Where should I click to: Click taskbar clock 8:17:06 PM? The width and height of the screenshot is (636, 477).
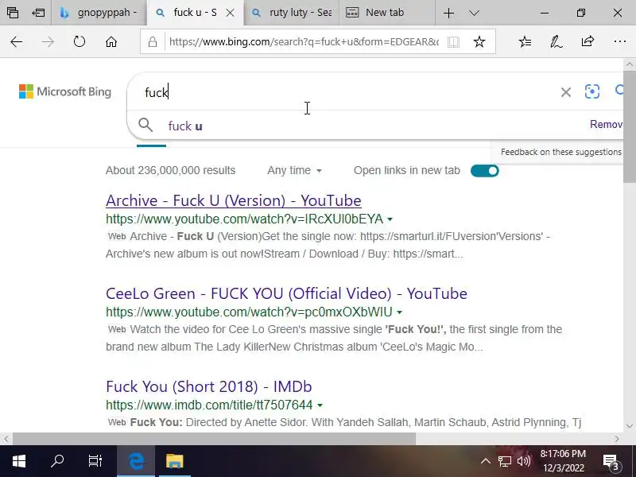click(563, 453)
